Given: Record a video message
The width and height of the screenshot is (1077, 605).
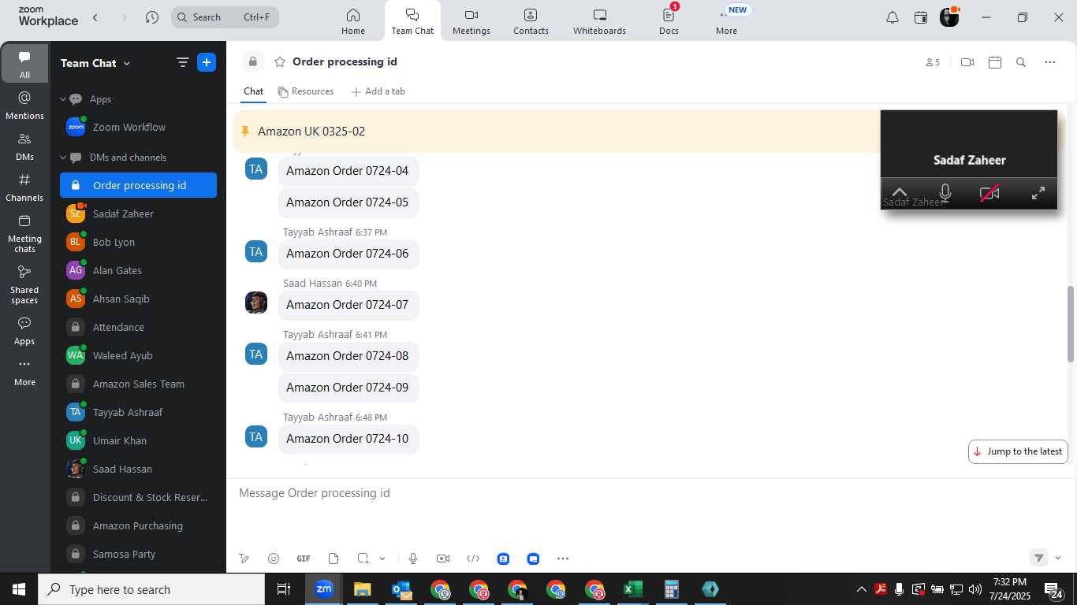Looking at the screenshot, I should [x=443, y=559].
